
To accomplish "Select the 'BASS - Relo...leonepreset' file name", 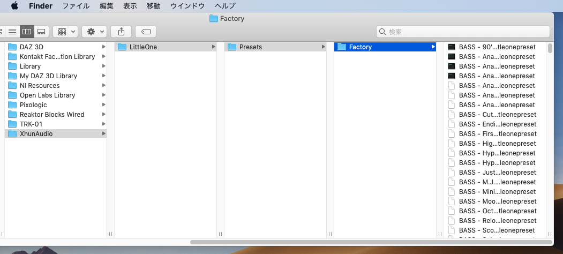I will [x=498, y=221].
